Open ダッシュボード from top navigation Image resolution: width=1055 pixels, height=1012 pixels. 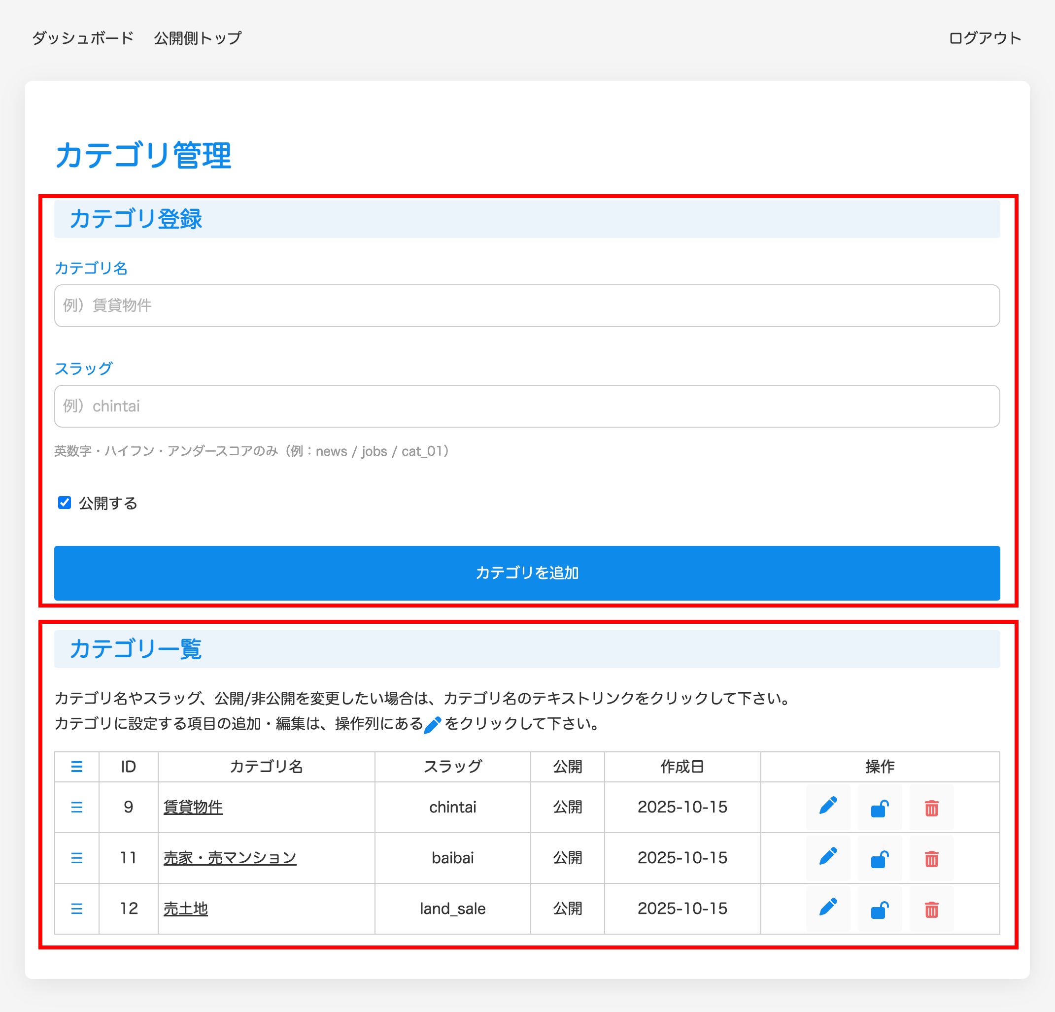click(83, 38)
